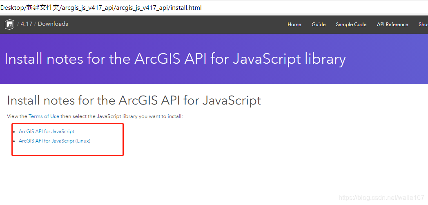Go to the Downloads breadcrumb
Image resolution: width=428 pixels, height=205 pixels.
point(53,24)
